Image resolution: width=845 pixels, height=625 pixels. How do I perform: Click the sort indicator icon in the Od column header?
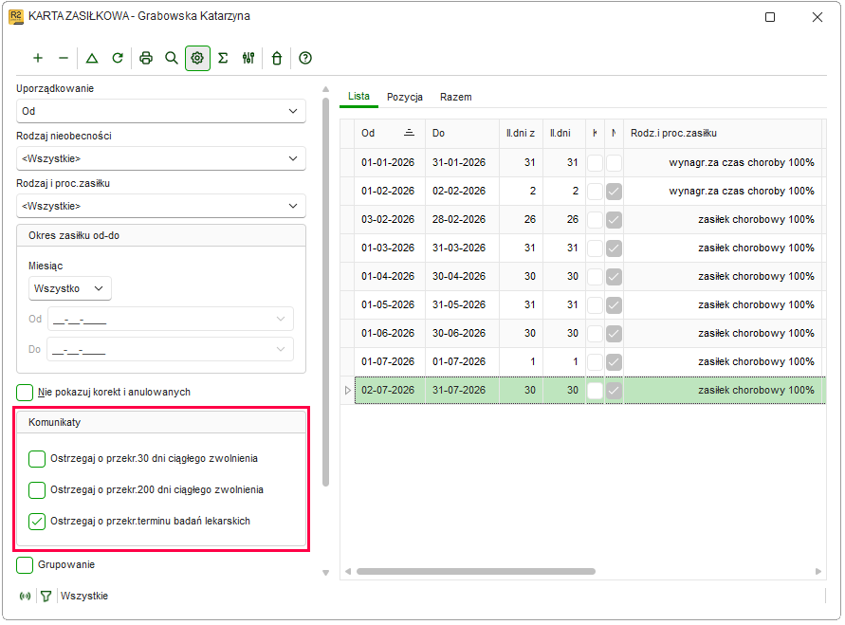(410, 133)
